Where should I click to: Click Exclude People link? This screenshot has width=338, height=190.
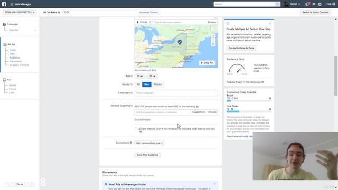click(x=142, y=120)
